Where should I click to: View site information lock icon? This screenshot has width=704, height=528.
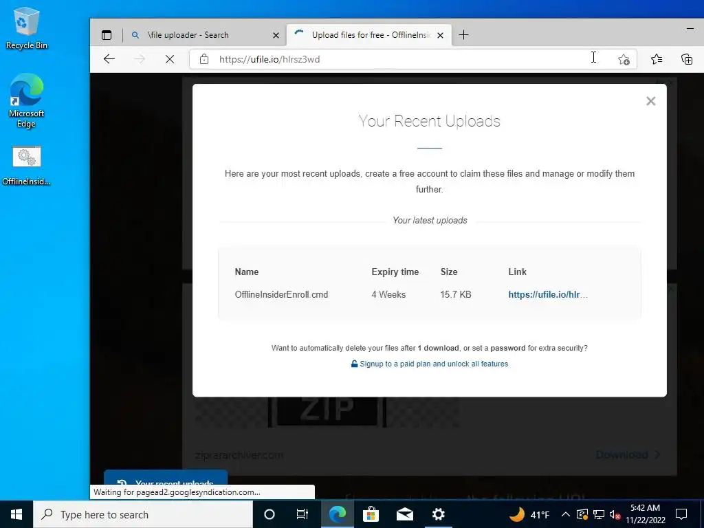[x=203, y=59]
